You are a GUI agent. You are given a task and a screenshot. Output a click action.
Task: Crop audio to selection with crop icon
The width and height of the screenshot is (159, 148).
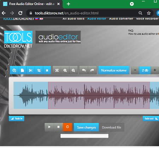click(x=39, y=70)
